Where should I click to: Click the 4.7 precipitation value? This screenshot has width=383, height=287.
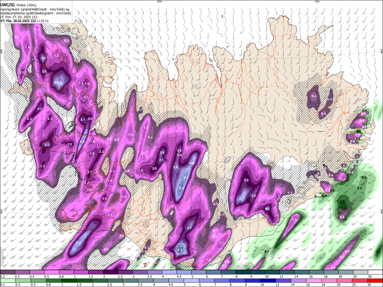[x=242, y=199]
